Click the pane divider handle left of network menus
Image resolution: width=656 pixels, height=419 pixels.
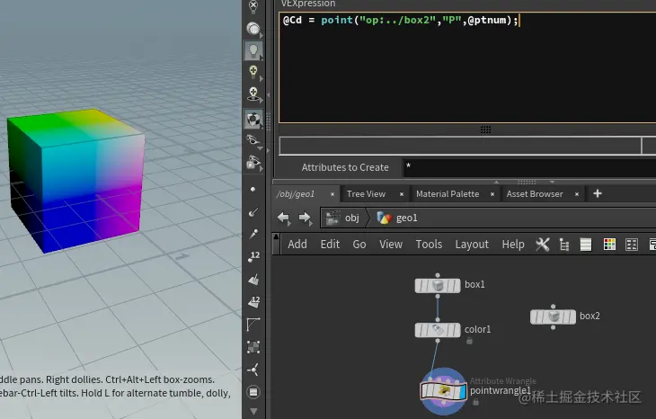pos(276,244)
